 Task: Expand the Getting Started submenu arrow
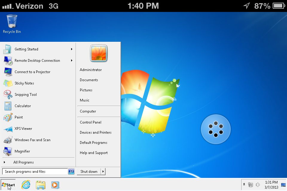pyautogui.click(x=72, y=49)
